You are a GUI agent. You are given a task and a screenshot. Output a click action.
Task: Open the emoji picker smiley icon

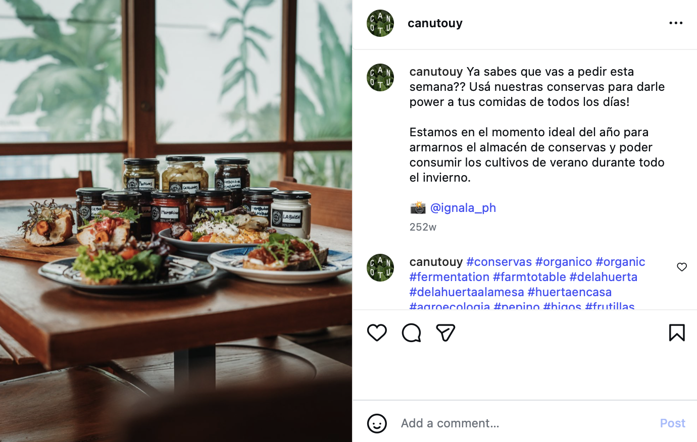tap(377, 423)
